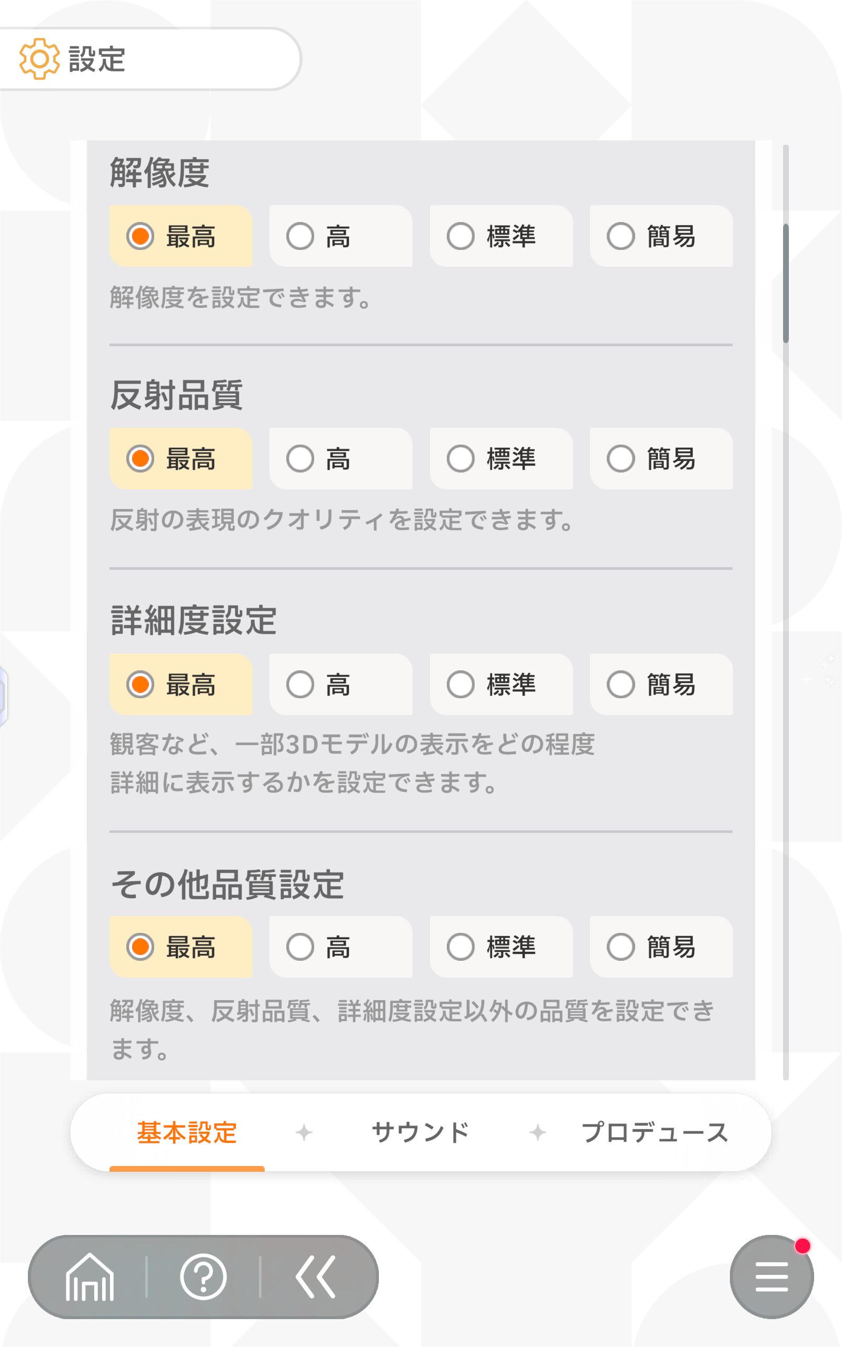Choose 簡易 for 反射品質
842x1347 pixels.
(x=661, y=459)
